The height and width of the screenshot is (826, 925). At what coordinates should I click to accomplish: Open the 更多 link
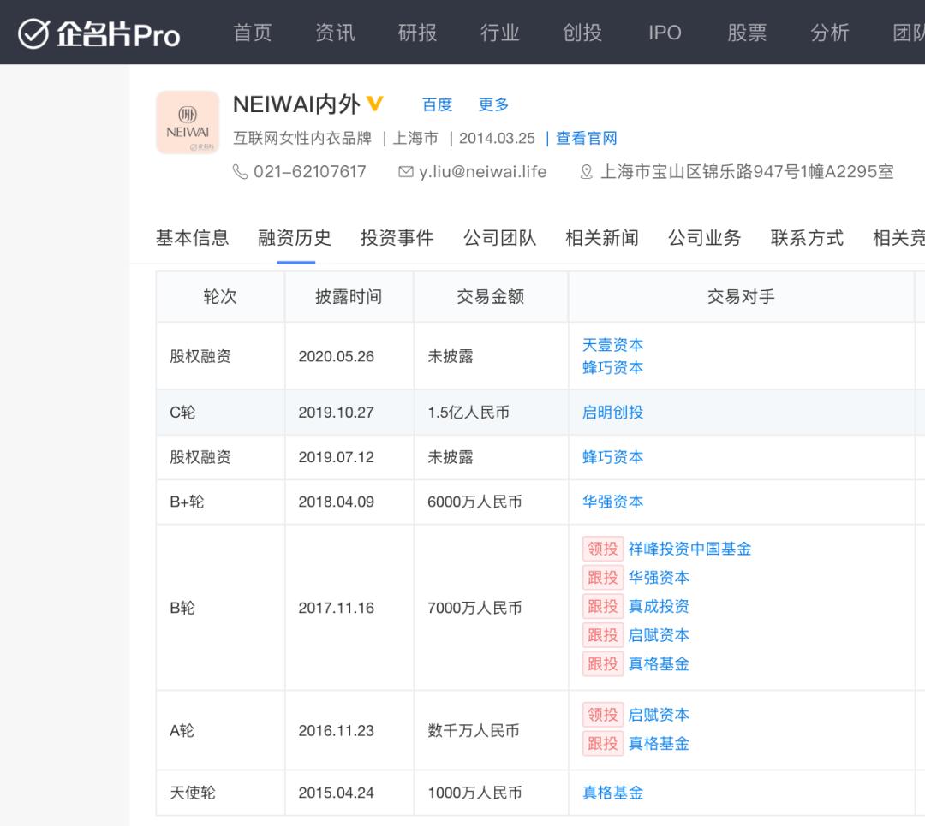click(493, 105)
